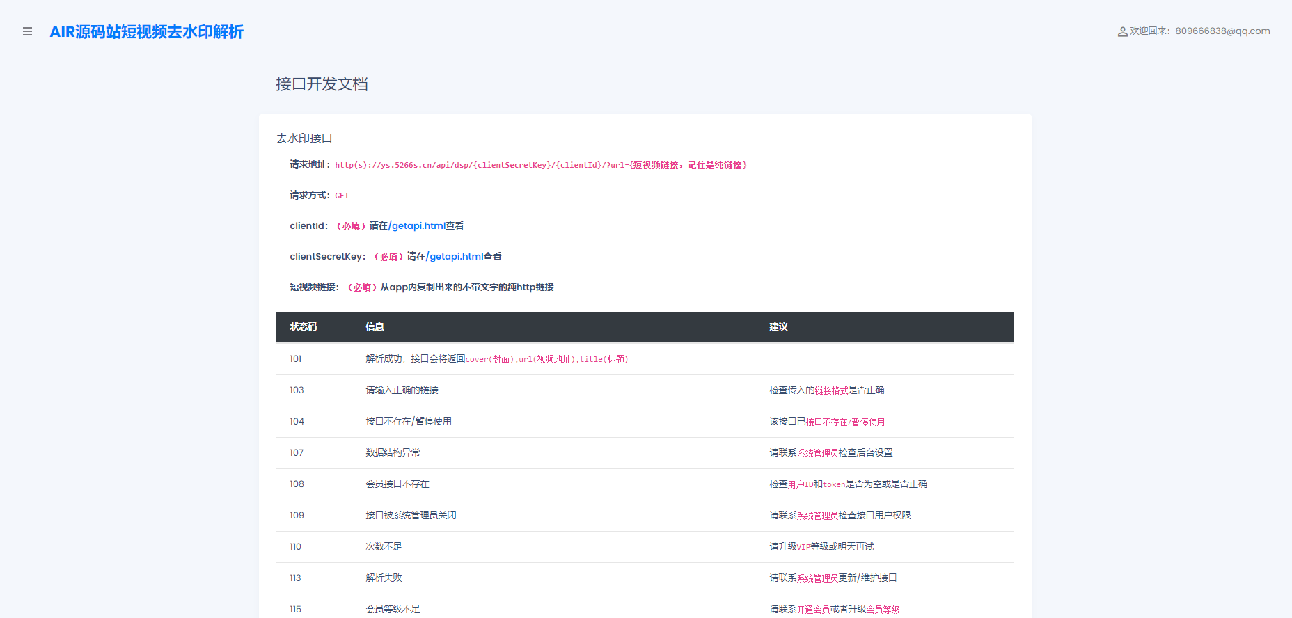
Task: Click the 状态码 column header
Action: click(x=303, y=326)
